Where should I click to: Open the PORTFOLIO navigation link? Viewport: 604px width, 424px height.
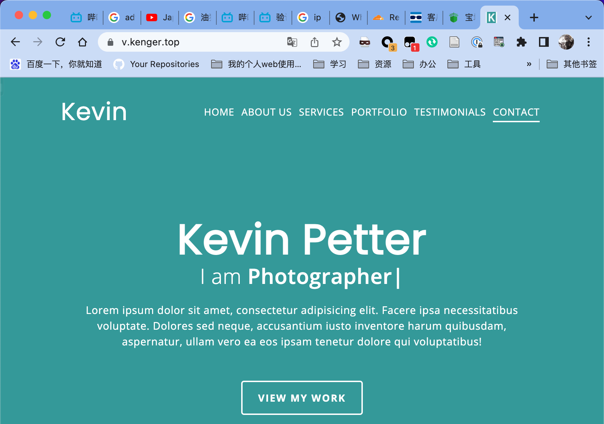tap(379, 112)
